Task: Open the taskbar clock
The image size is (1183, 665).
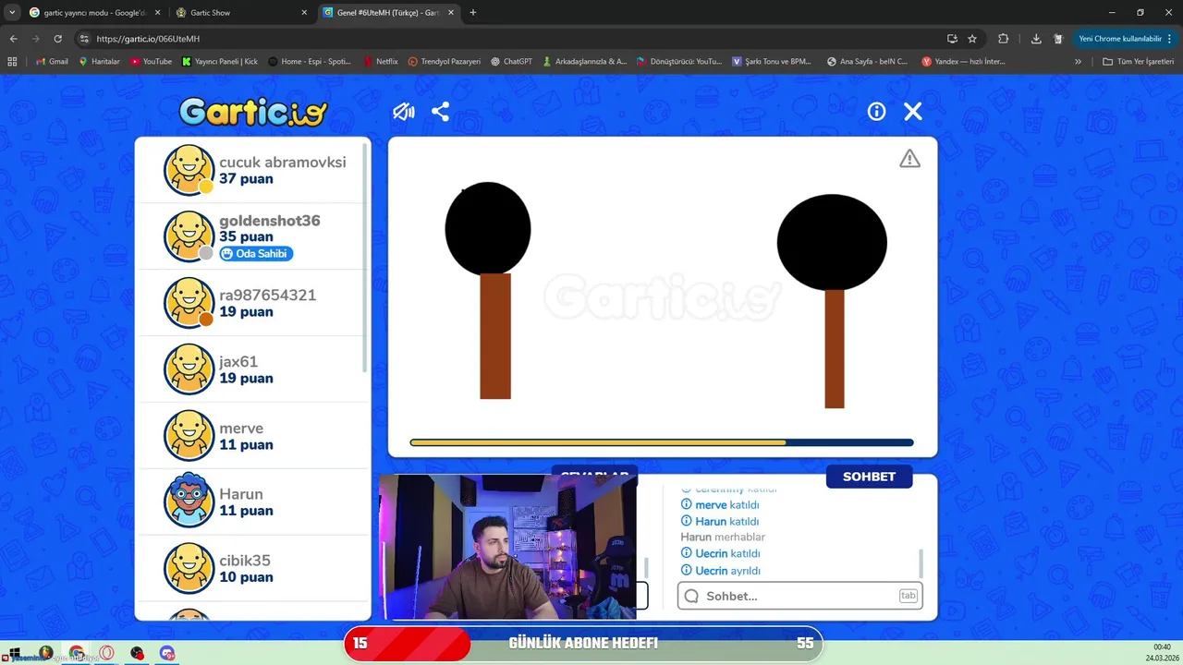Action: pyautogui.click(x=1162, y=653)
